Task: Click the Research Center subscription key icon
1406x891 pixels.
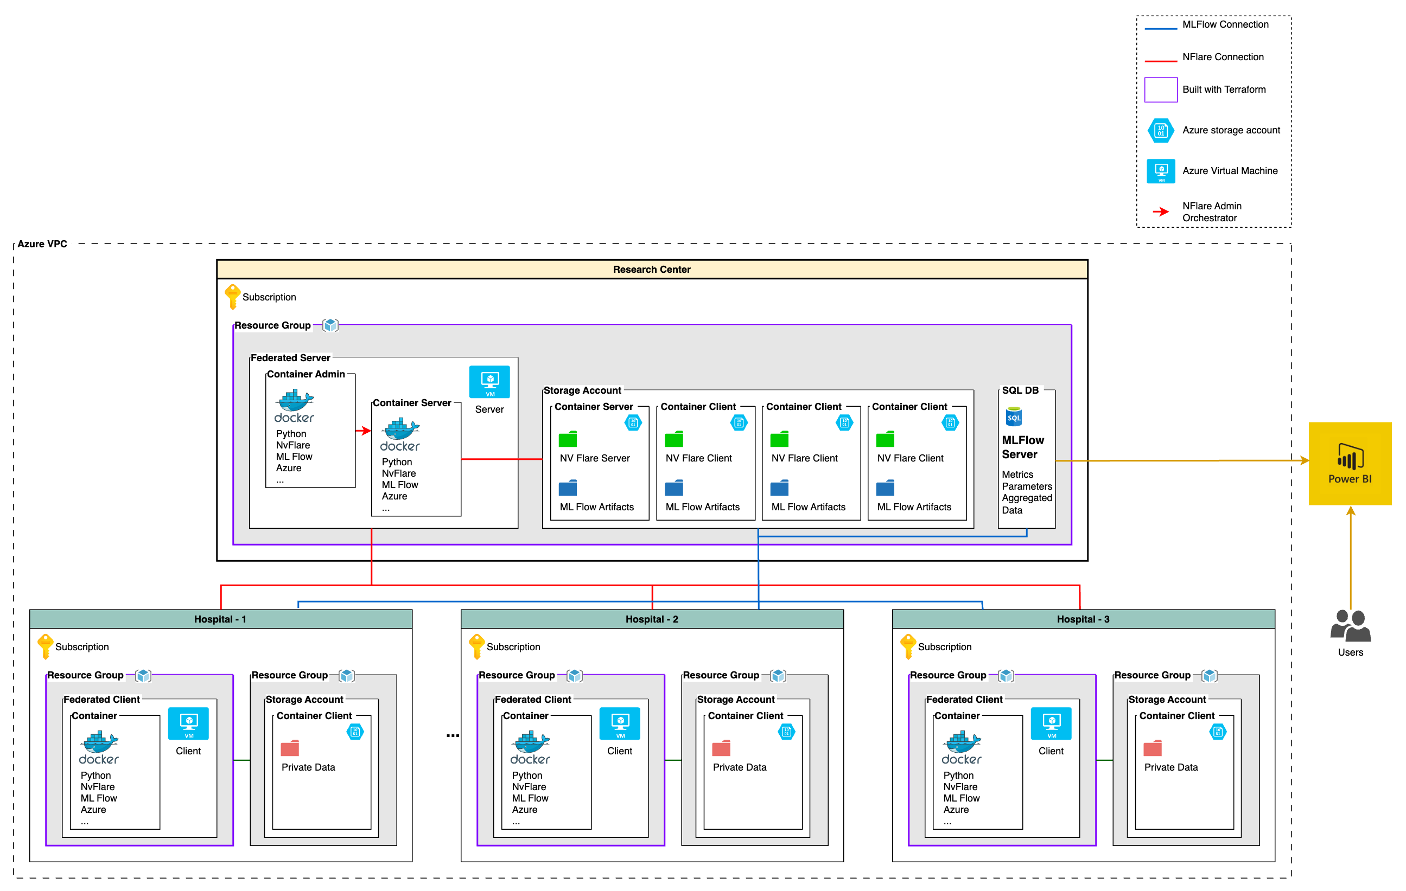Action: point(232,296)
